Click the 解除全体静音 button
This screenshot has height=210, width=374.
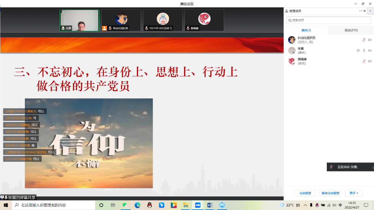(x=330, y=193)
